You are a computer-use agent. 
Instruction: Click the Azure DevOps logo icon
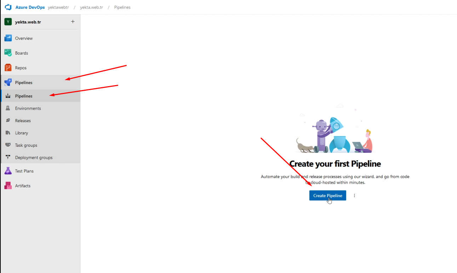pos(8,7)
